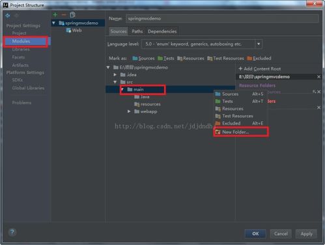Open Facets settings
325x245 pixels.
pos(18,57)
